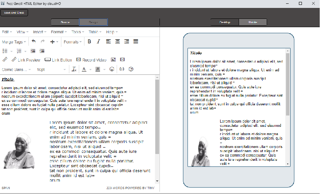Expand numbered list style arrow
Screen dimensions: 322x194
[x=25, y=51]
